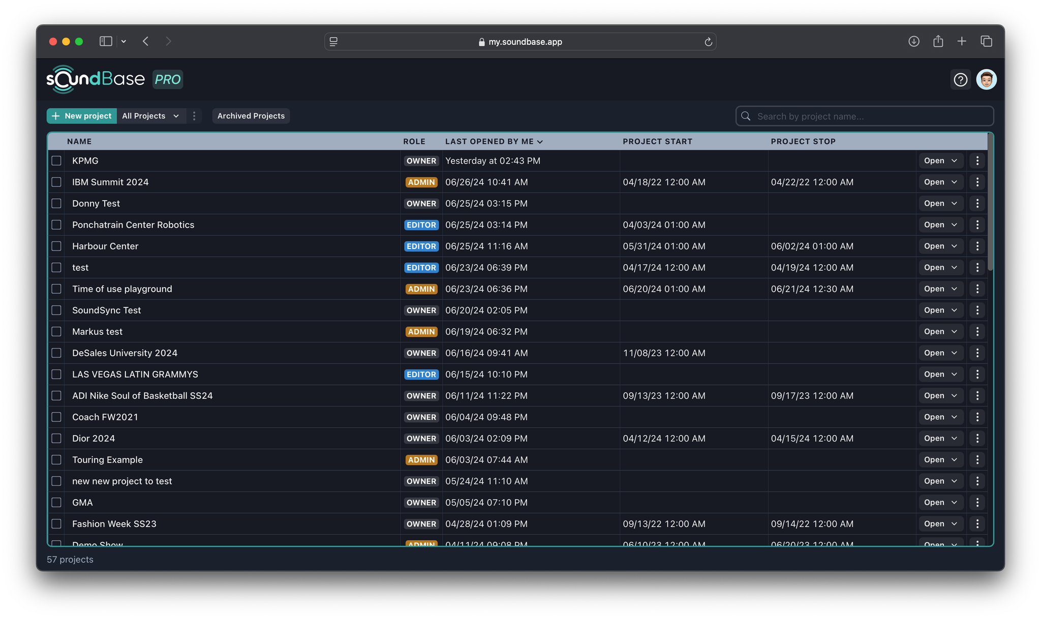Open kebab menu for Time of use playground
1041x619 pixels.
tap(977, 289)
